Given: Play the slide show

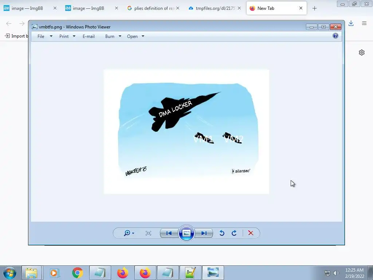Looking at the screenshot, I should click(x=186, y=233).
